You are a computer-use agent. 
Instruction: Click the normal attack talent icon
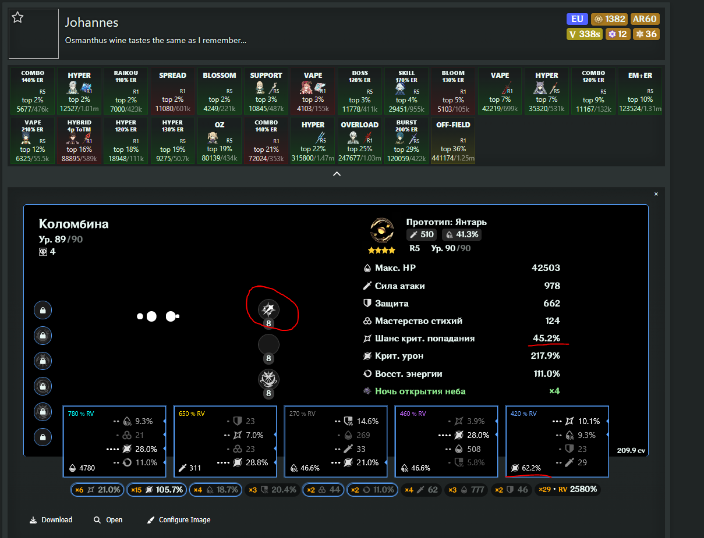pyautogui.click(x=268, y=309)
